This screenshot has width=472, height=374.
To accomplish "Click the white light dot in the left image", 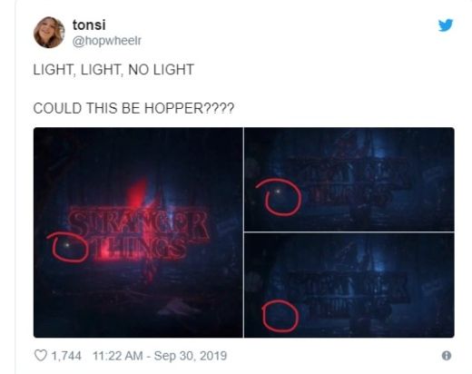I will pos(67,244).
